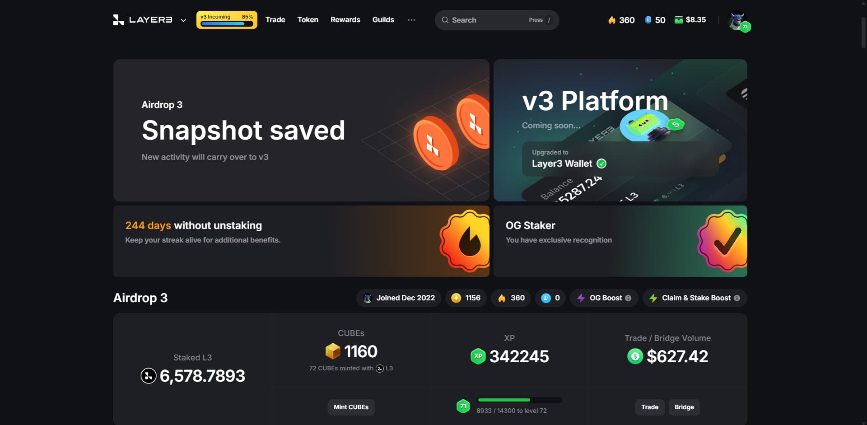Screen dimensions: 867x425
Task: Click the blue gem 50 icon
Action: 648,20
